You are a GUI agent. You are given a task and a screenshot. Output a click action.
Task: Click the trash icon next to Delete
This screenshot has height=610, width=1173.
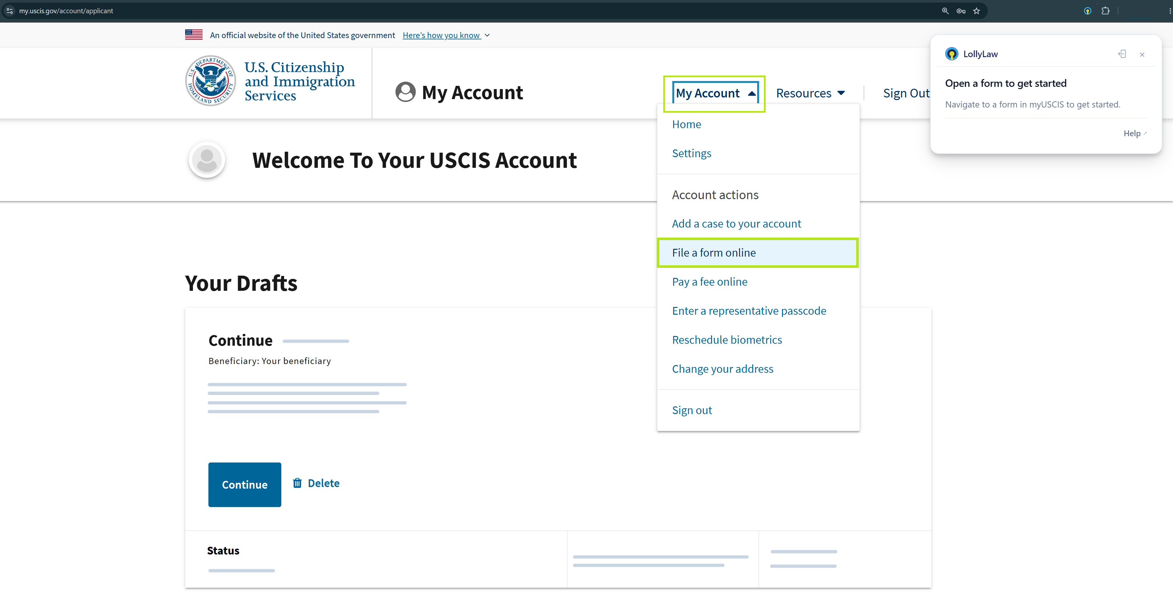click(x=297, y=483)
